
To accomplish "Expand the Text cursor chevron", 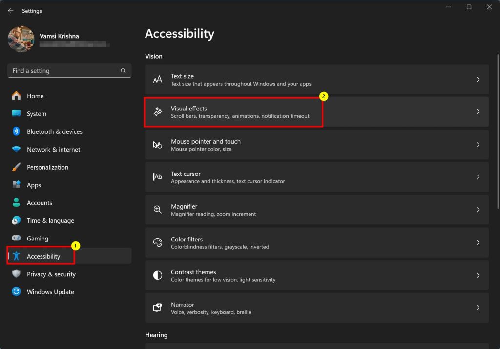I will pyautogui.click(x=478, y=177).
